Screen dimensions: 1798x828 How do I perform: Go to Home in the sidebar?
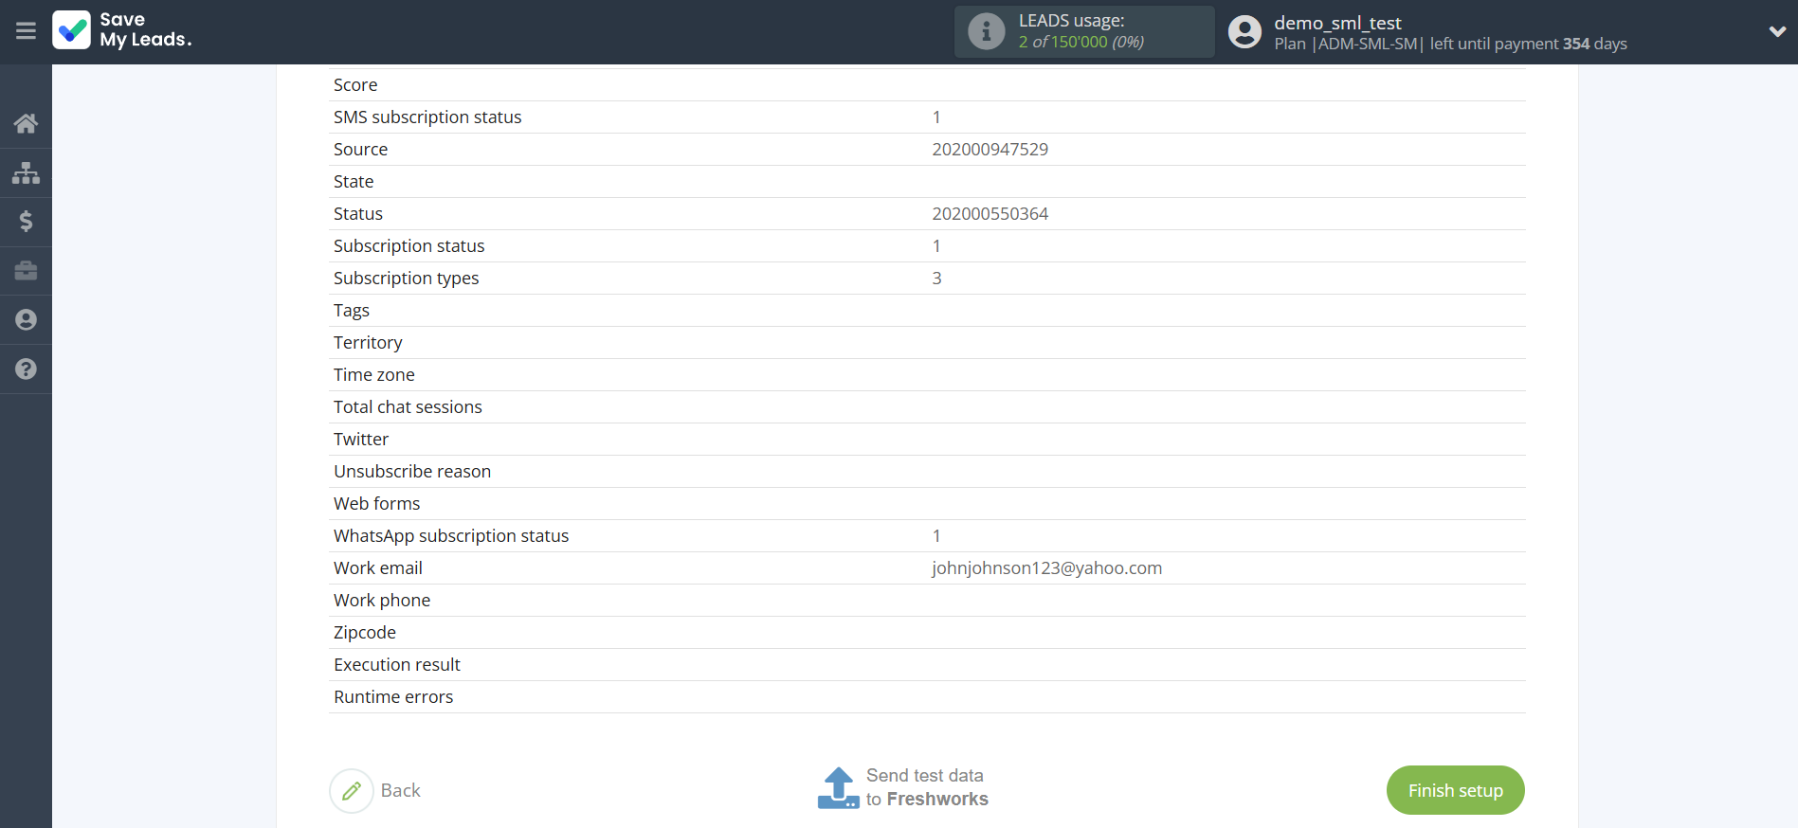tap(26, 123)
